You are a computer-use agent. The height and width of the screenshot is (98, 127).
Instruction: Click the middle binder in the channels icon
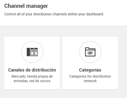coord(32,52)
